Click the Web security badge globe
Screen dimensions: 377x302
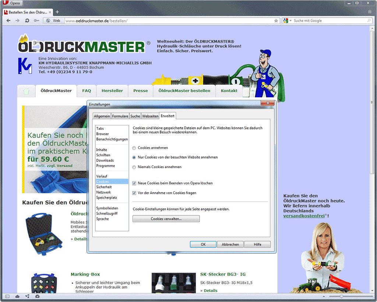point(54,21)
